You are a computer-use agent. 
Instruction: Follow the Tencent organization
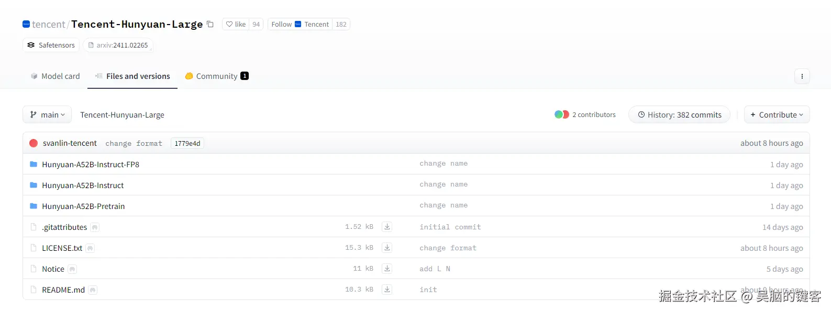coord(300,24)
